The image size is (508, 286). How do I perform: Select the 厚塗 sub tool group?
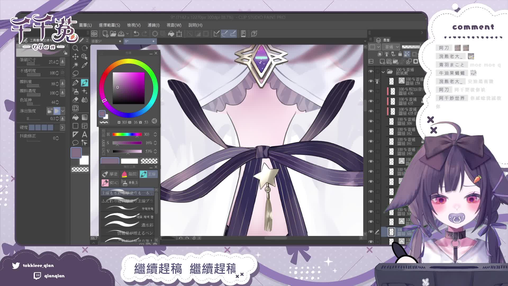110,174
